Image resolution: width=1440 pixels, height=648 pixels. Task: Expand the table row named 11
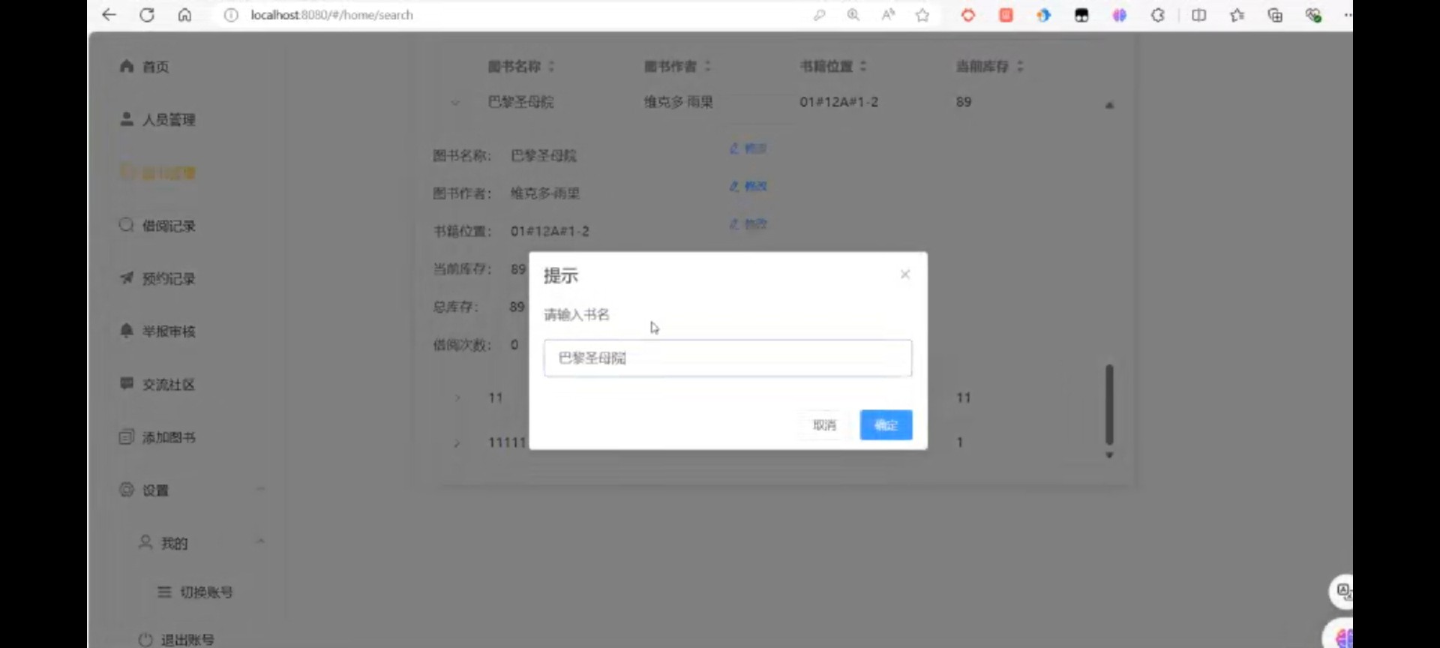pyautogui.click(x=457, y=398)
